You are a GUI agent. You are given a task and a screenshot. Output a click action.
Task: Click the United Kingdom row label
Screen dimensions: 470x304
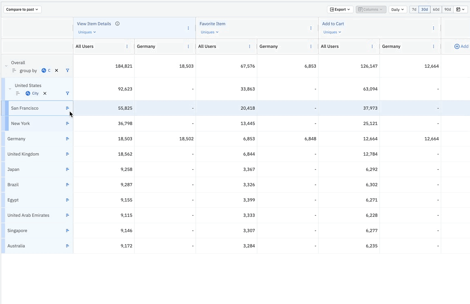pyautogui.click(x=23, y=154)
